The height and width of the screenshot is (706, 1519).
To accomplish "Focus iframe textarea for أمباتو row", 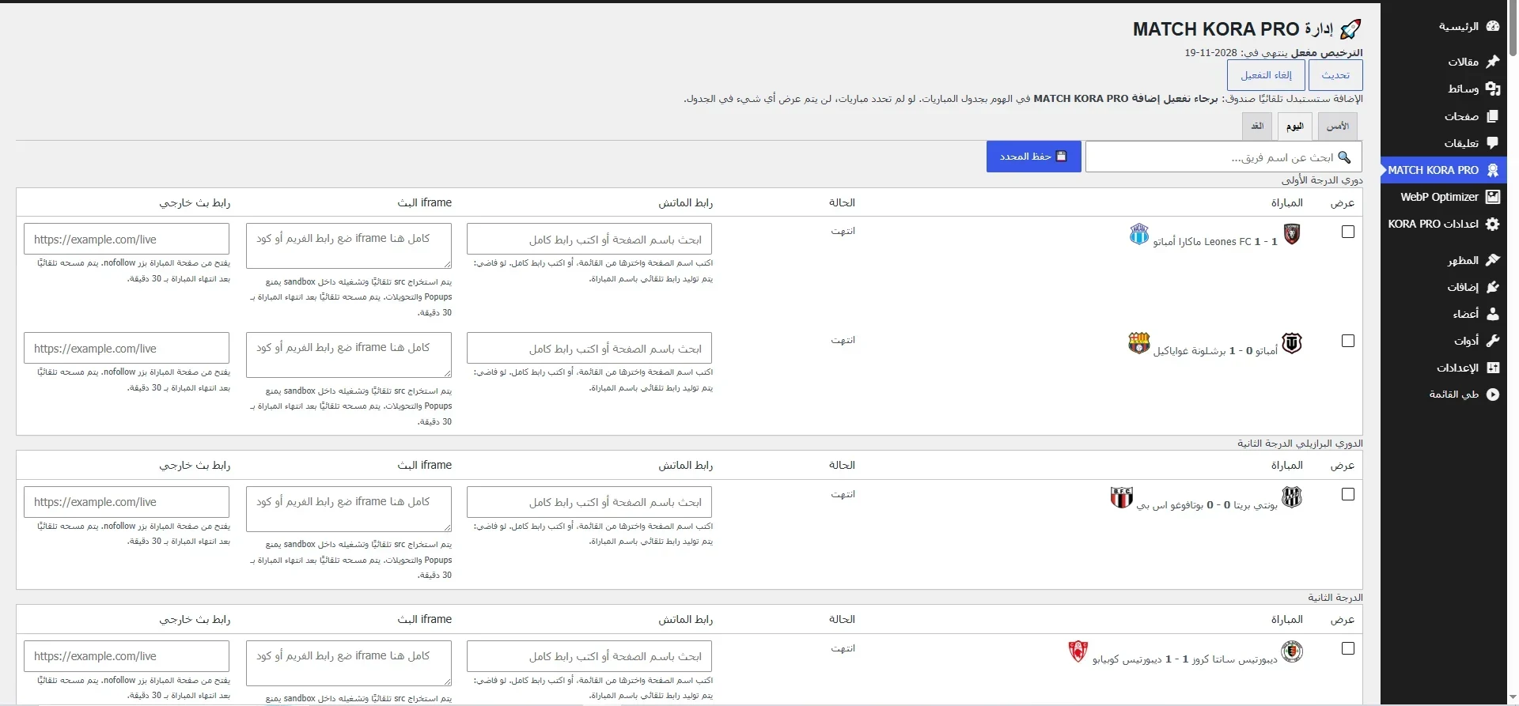I will 349,355.
